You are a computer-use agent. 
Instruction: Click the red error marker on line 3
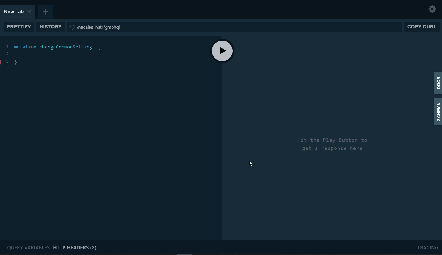[x=1, y=62]
